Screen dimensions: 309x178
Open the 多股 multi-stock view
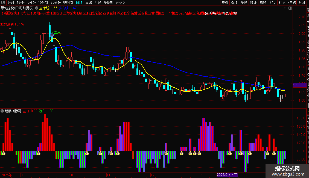pyautogui.click(x=244, y=2)
